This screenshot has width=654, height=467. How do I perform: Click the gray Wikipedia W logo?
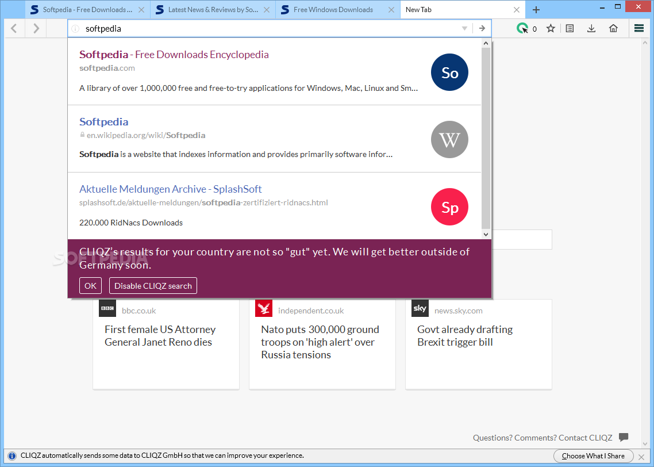coord(449,139)
